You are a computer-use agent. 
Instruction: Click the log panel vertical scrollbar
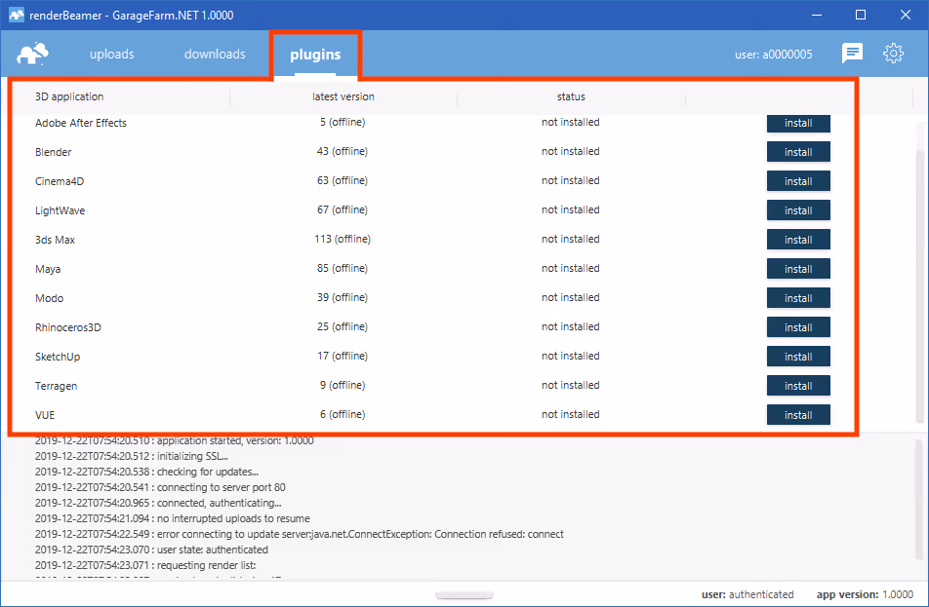[x=918, y=500]
